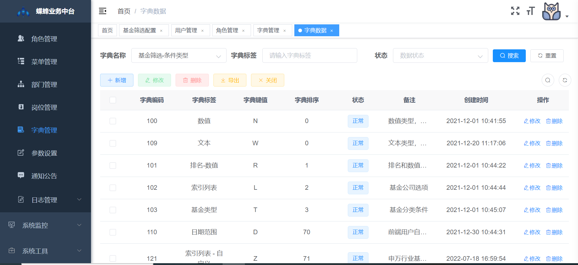
Task: Toggle fullscreen mode icon
Action: [515, 11]
